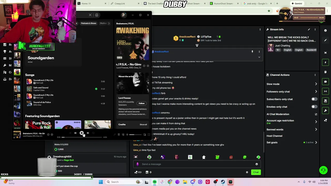Open Spotify from the Windows taskbar

pos(154,182)
